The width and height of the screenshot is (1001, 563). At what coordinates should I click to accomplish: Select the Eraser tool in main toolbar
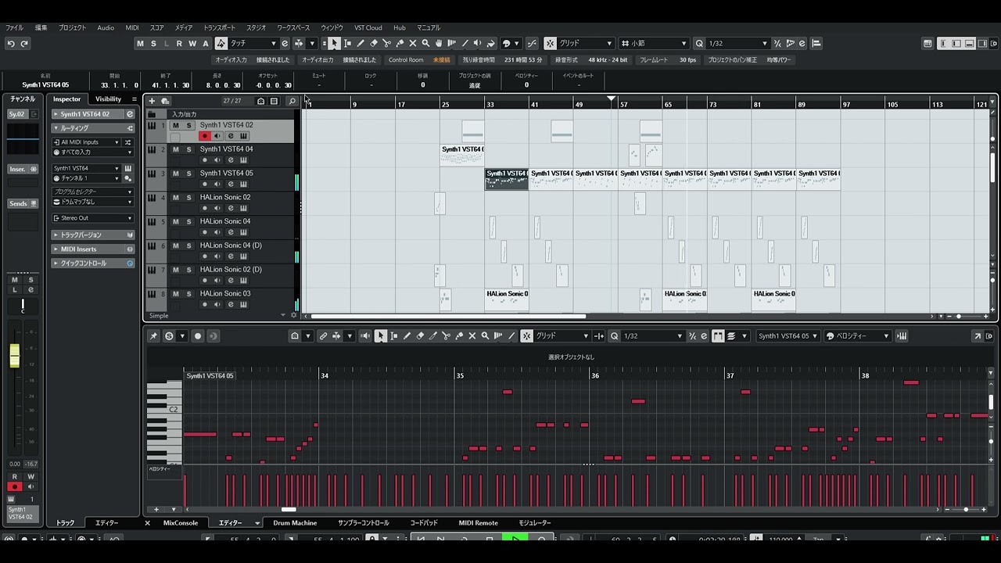tap(374, 44)
